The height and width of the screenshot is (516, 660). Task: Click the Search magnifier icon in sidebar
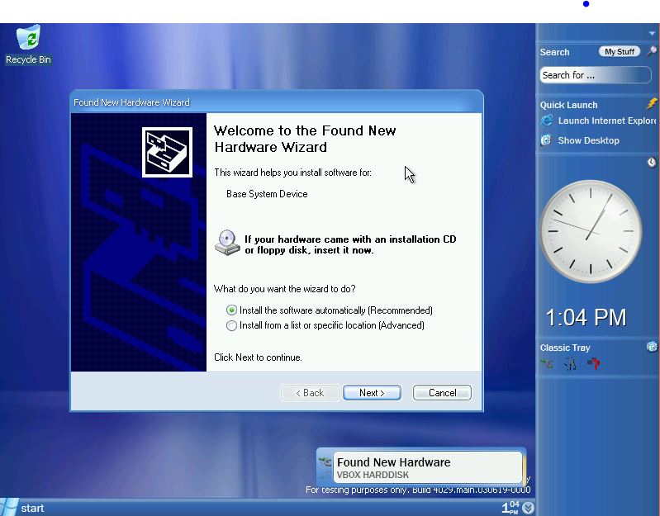click(x=652, y=51)
